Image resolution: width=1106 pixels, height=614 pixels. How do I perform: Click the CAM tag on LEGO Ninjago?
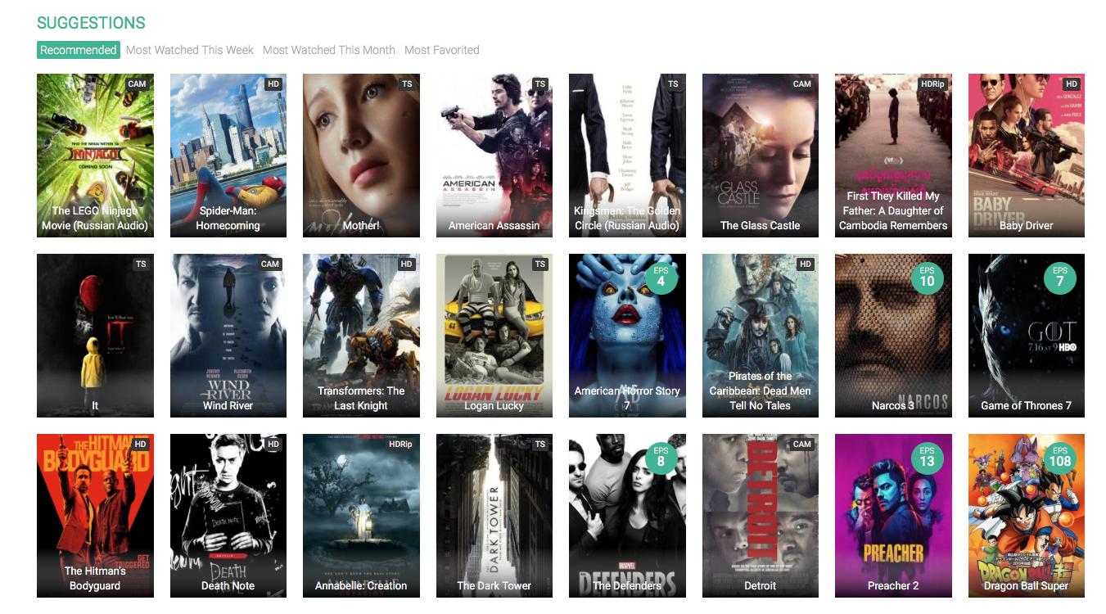[x=137, y=84]
